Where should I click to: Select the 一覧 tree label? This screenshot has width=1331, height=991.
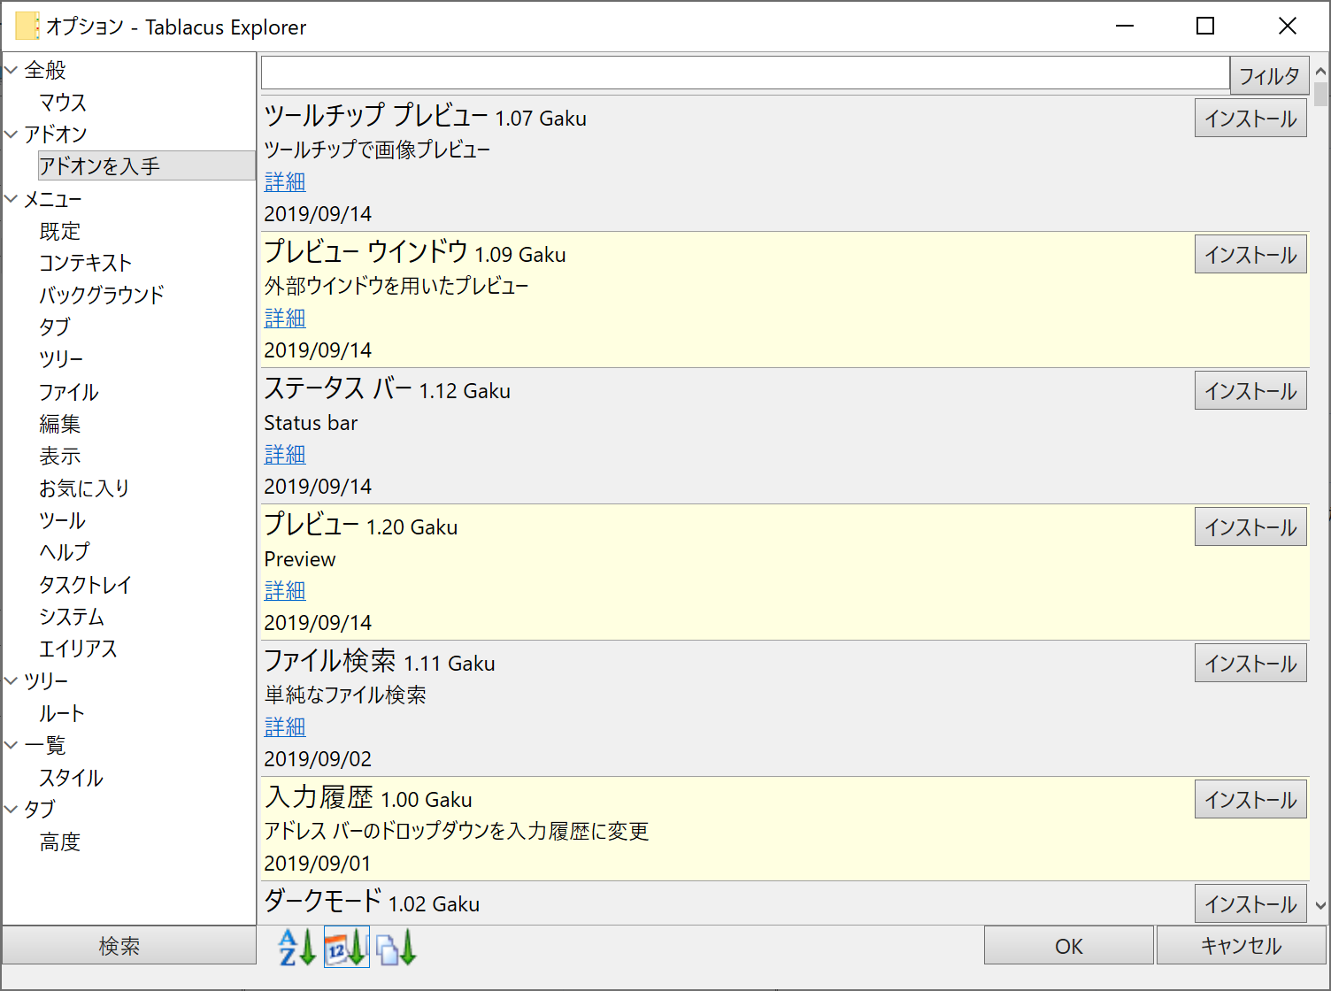(x=45, y=745)
